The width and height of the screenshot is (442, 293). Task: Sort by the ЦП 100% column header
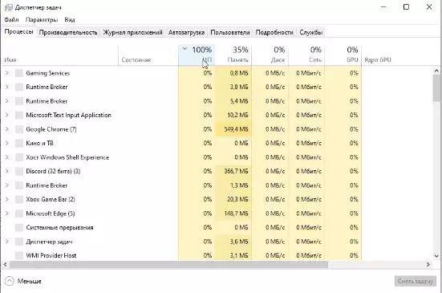coord(197,55)
